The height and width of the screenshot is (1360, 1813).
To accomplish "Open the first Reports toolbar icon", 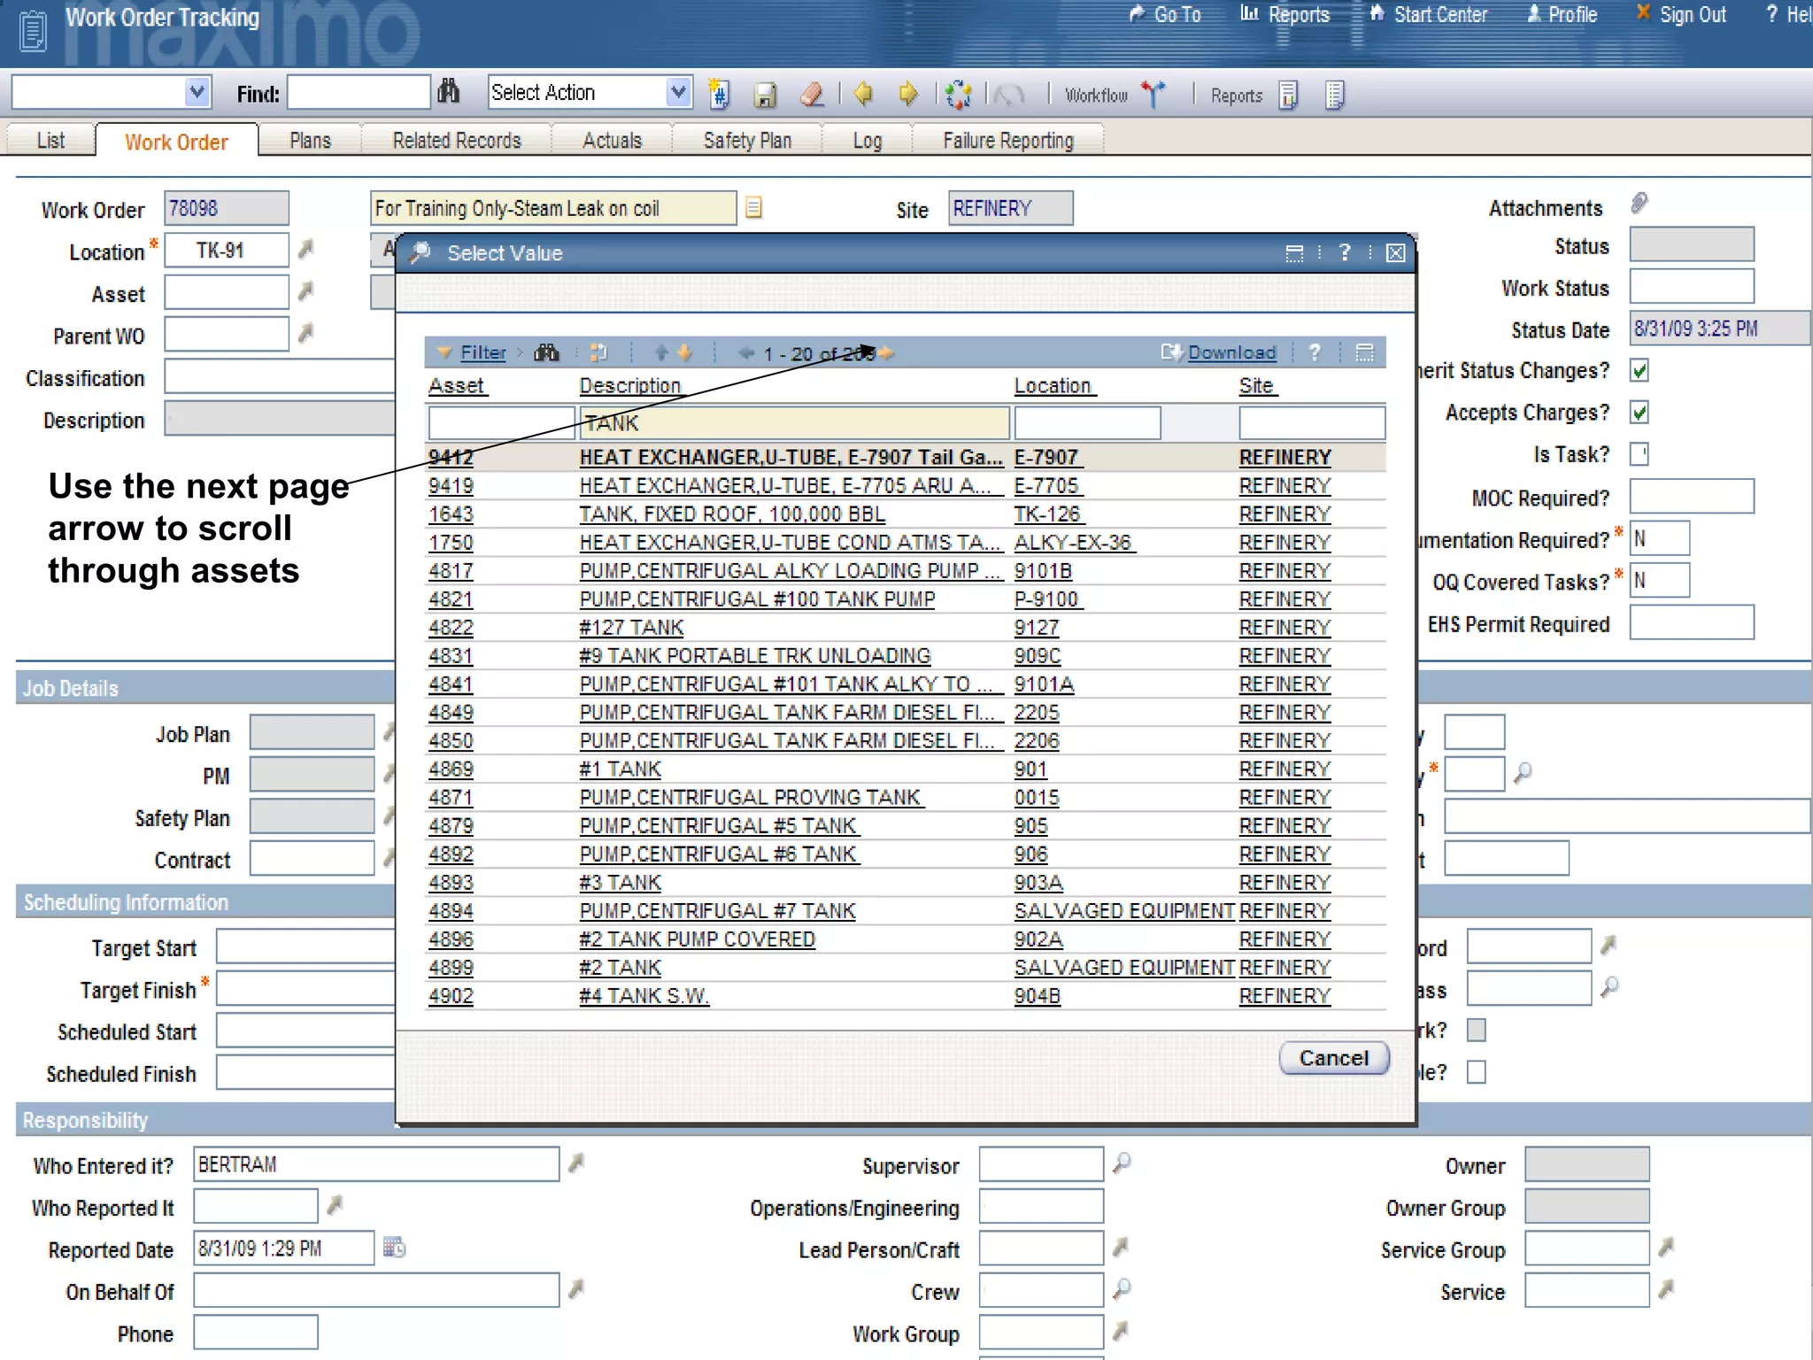I will click(x=1289, y=95).
